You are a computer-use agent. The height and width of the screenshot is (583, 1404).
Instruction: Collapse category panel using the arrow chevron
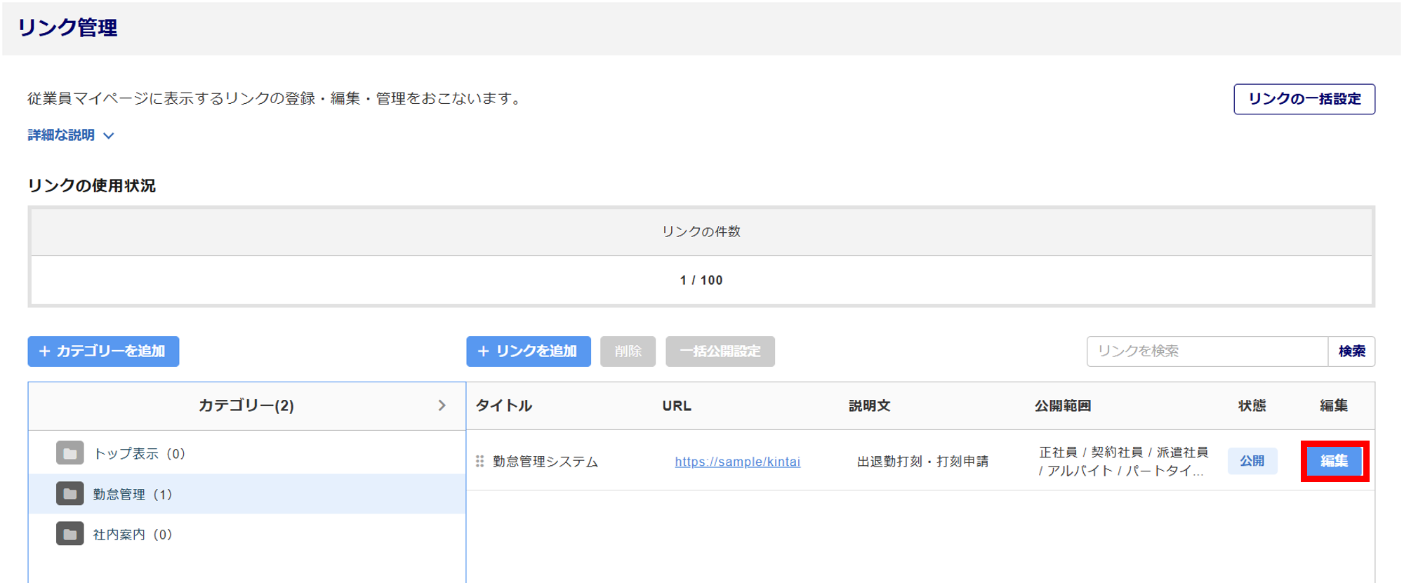442,406
